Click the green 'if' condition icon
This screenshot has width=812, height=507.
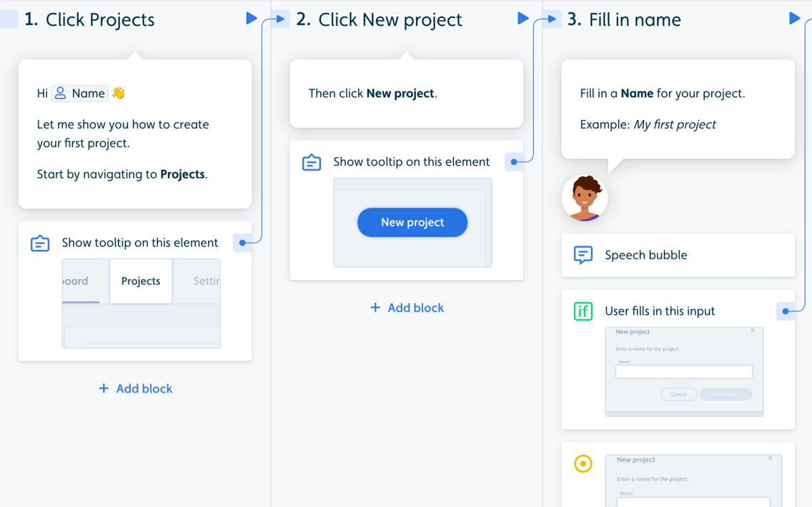(583, 311)
